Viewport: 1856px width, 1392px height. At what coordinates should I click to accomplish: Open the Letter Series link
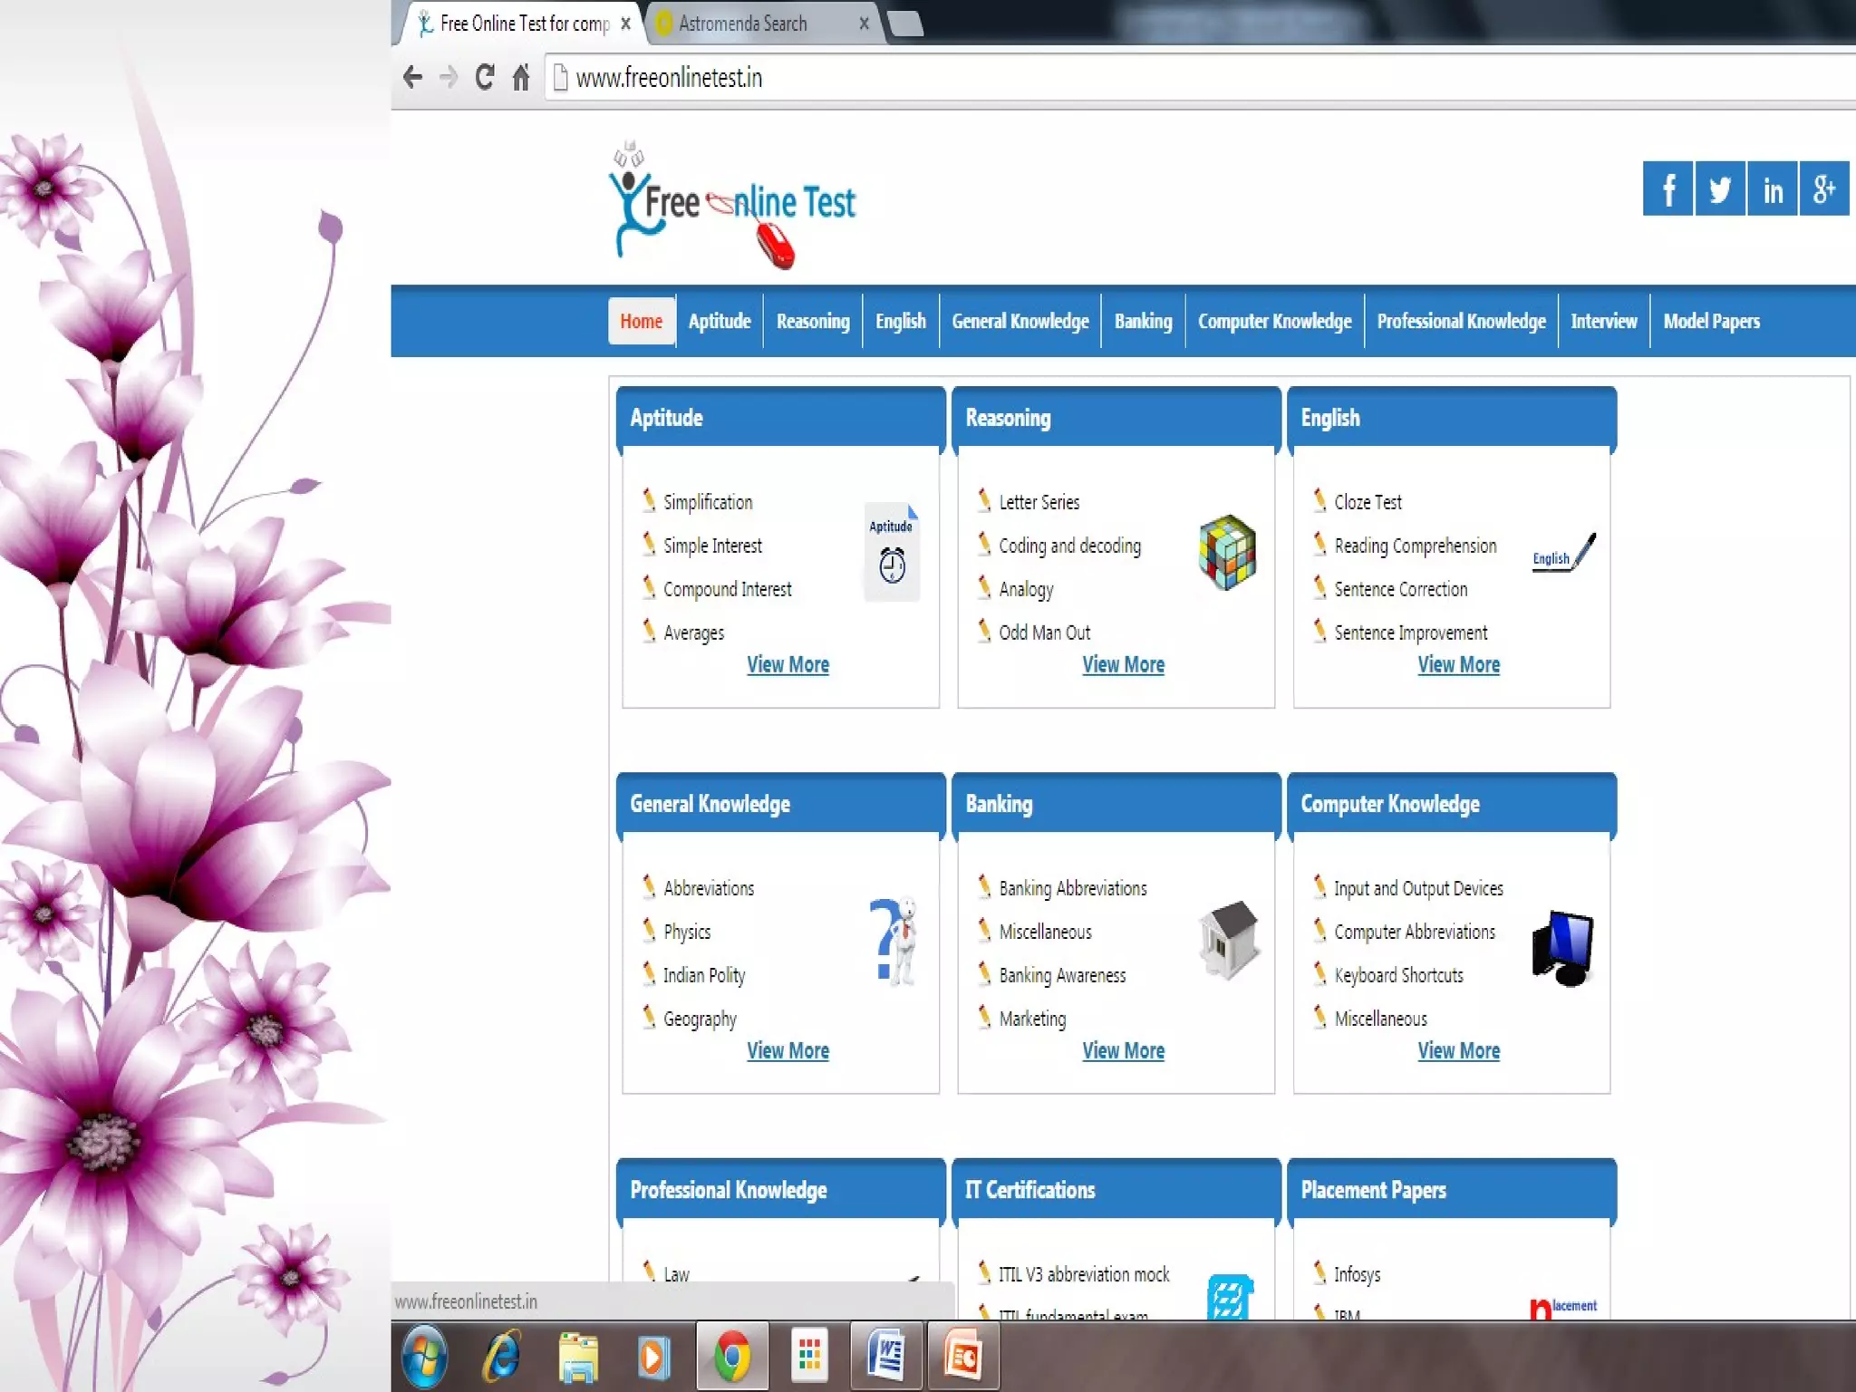1039,502
